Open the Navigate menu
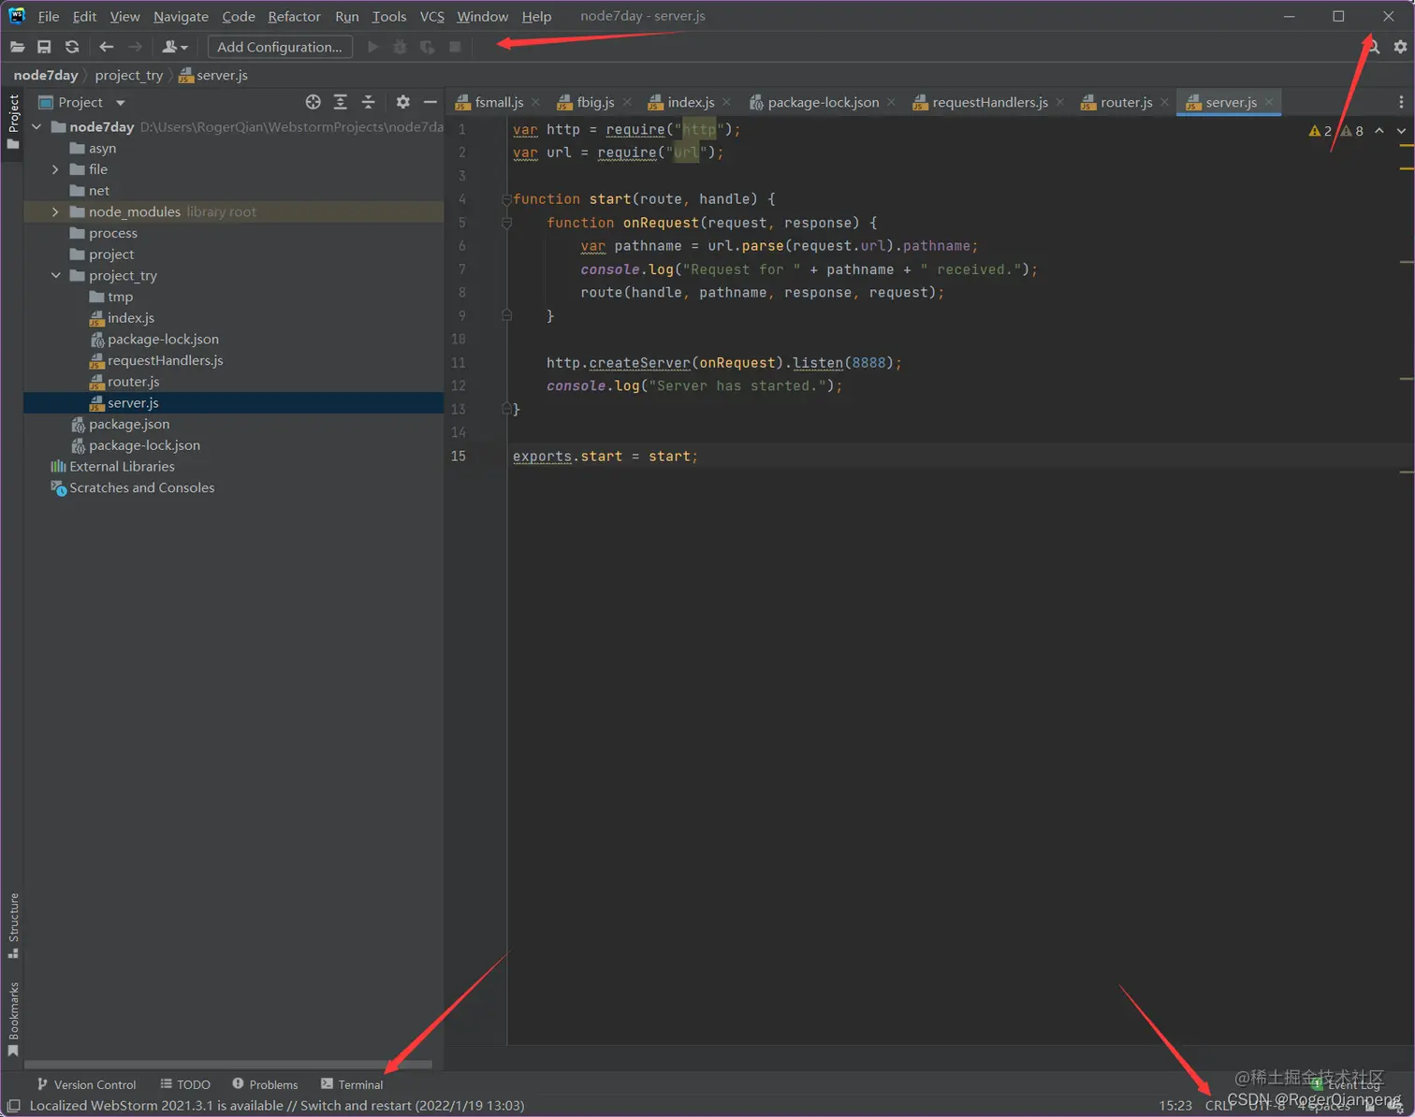Viewport: 1415px width, 1117px height. 181,16
